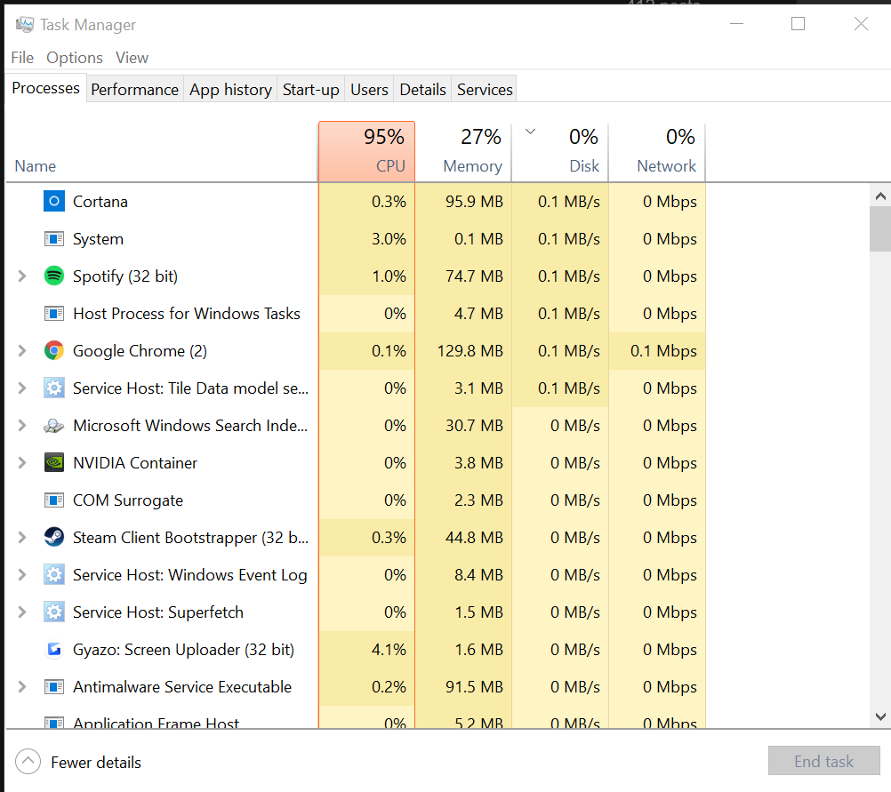Screen dimensions: 891x792
Task: Open the Options menu
Action: click(75, 58)
